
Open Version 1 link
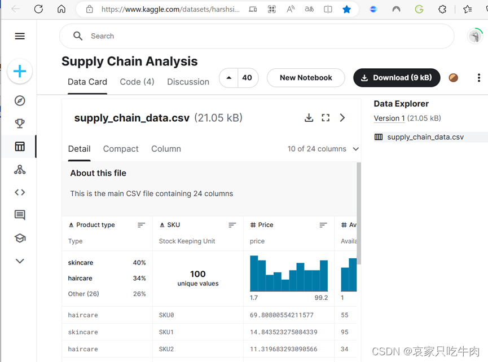pyautogui.click(x=389, y=118)
